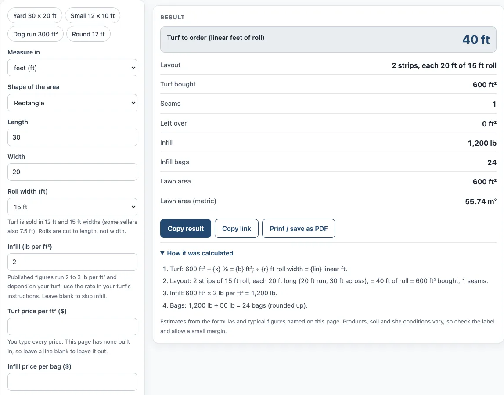Viewport: 504px width, 395px height.
Task: Click the hint 'Turf is sold in 12 ft and 15 ft widths'
Action: [x=72, y=226]
